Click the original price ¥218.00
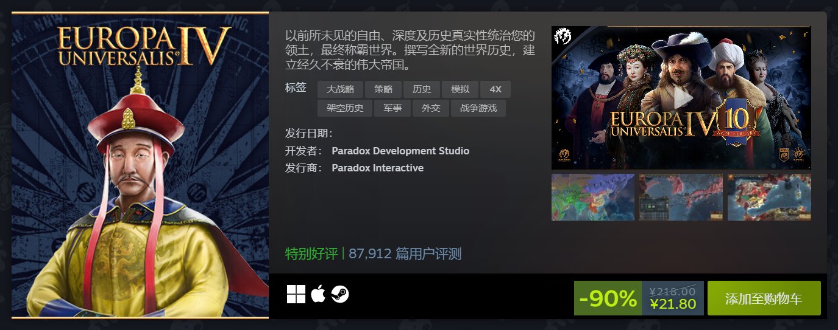This screenshot has height=330, width=838. pos(673,291)
